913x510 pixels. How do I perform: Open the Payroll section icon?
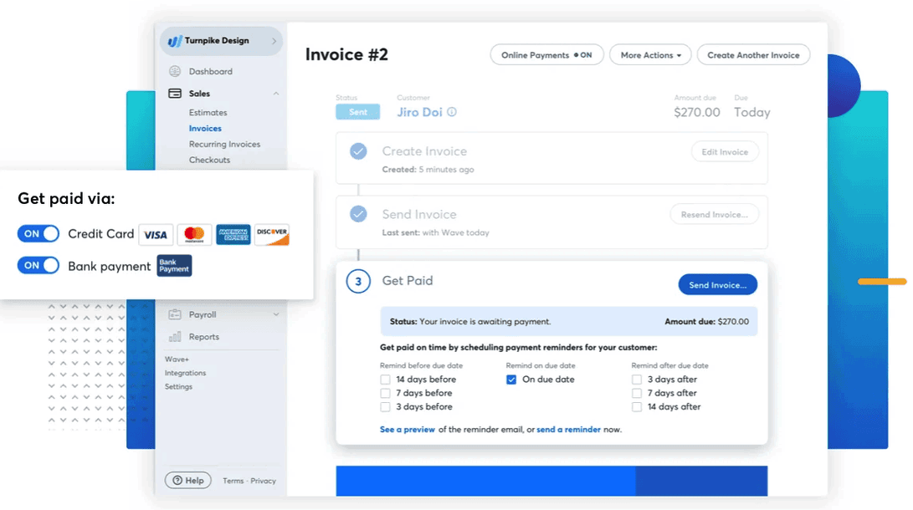176,314
